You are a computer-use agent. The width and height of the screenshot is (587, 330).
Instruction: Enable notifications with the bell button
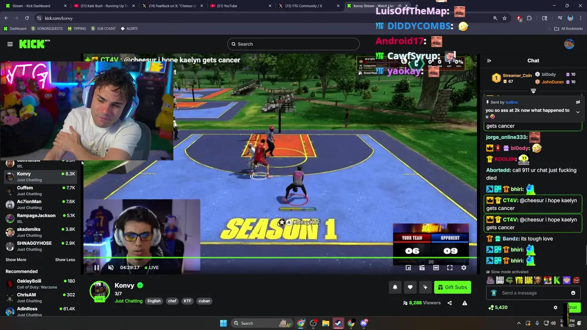pyautogui.click(x=395, y=287)
